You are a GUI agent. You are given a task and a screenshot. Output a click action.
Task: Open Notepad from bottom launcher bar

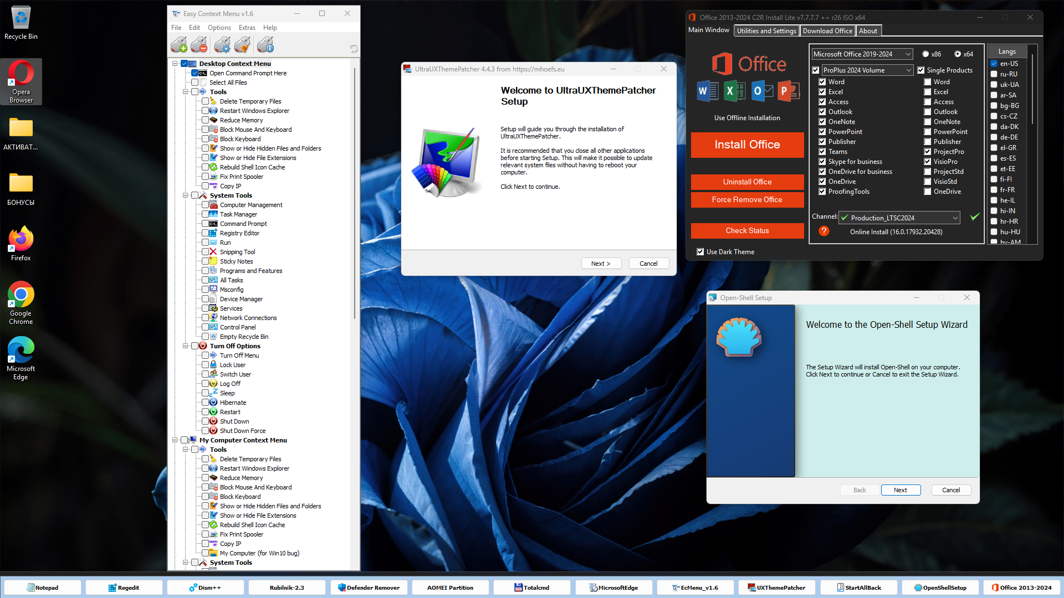43,587
